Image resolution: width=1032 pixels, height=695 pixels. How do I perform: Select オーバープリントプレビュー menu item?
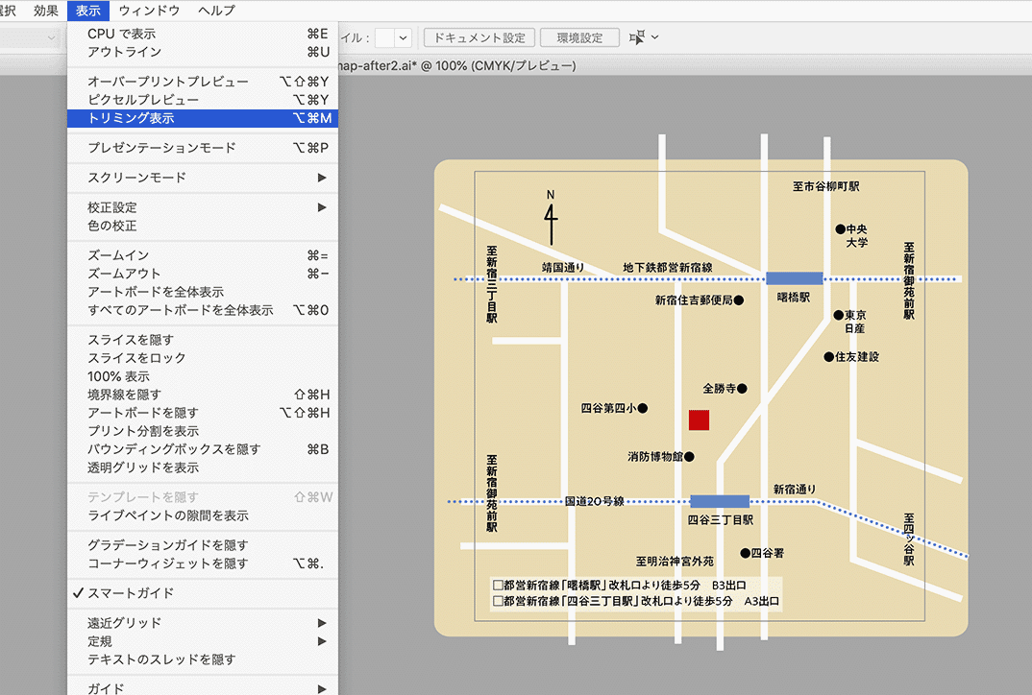point(203,82)
